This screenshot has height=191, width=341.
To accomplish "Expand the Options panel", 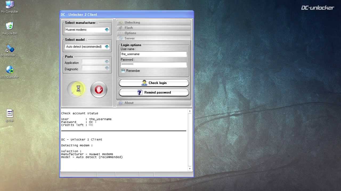I will [154, 33].
